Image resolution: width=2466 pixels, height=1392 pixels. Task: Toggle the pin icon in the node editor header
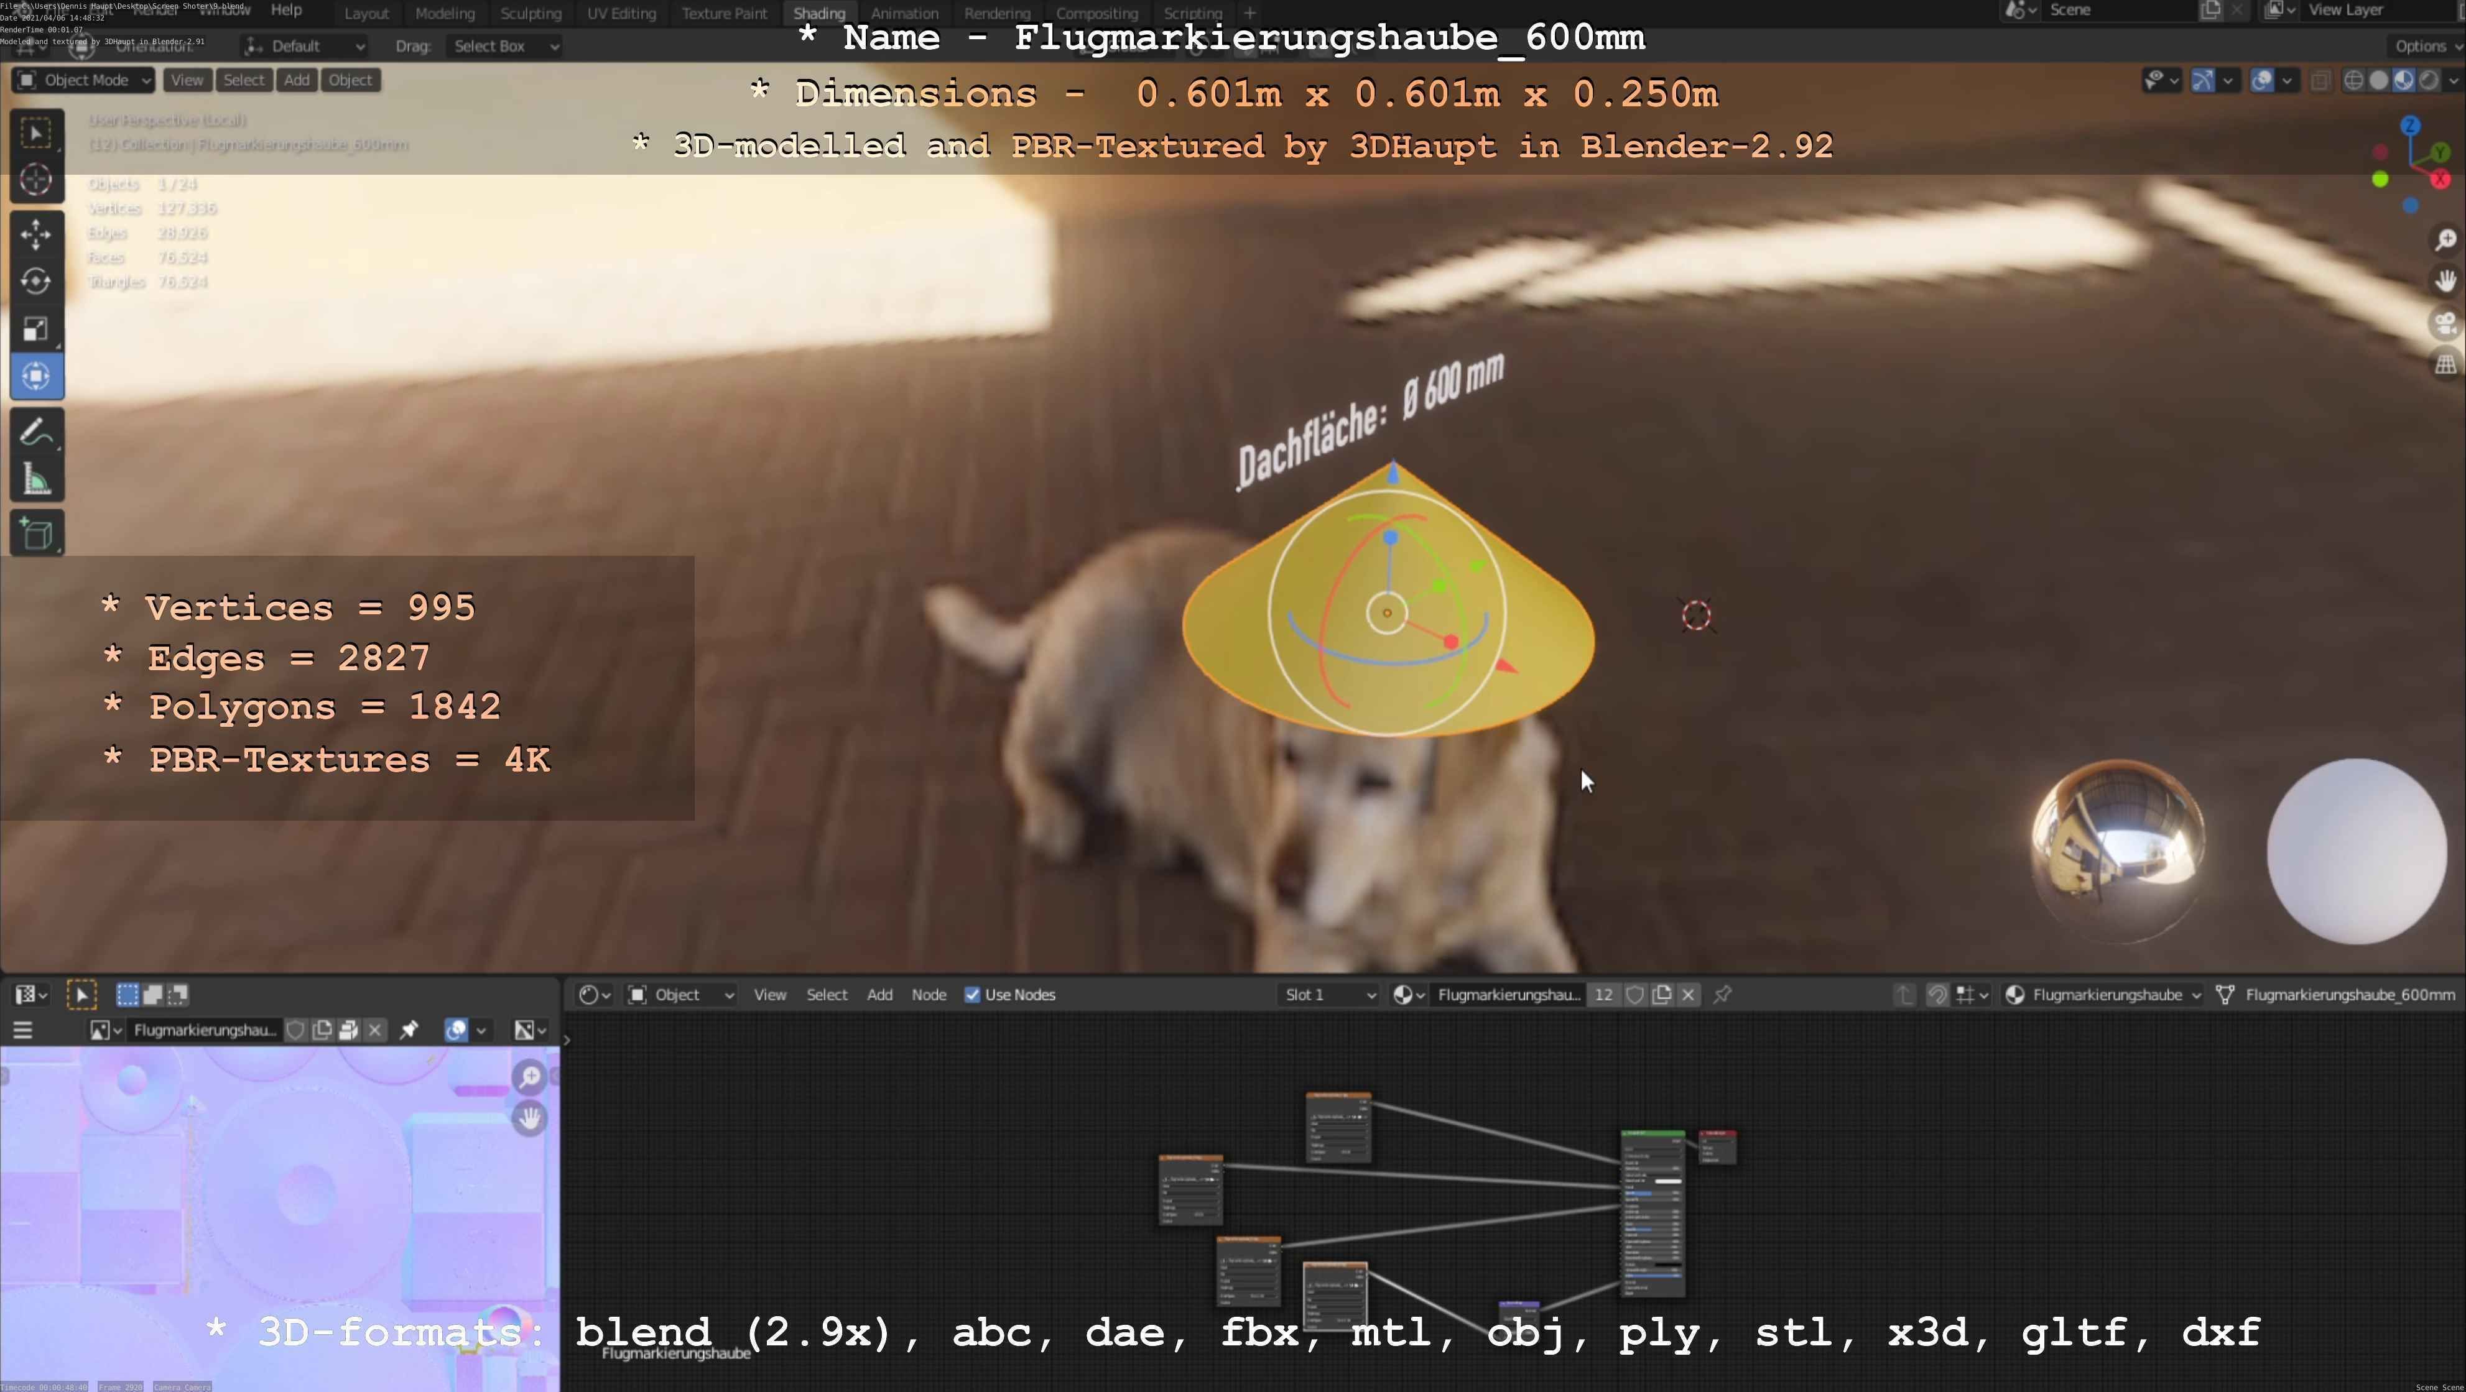(1723, 995)
